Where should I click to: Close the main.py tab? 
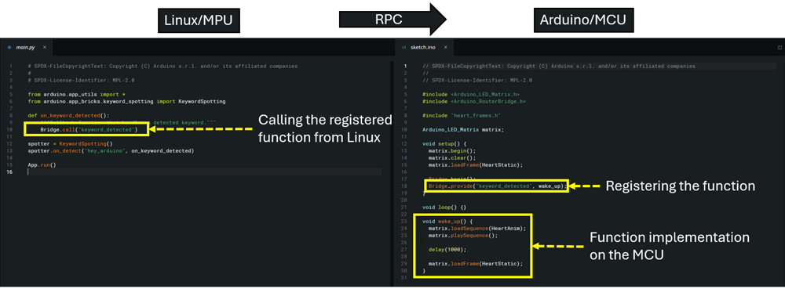pyautogui.click(x=44, y=48)
